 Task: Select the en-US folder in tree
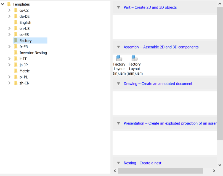25,29
